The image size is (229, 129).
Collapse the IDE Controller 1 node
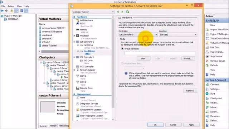74,57
